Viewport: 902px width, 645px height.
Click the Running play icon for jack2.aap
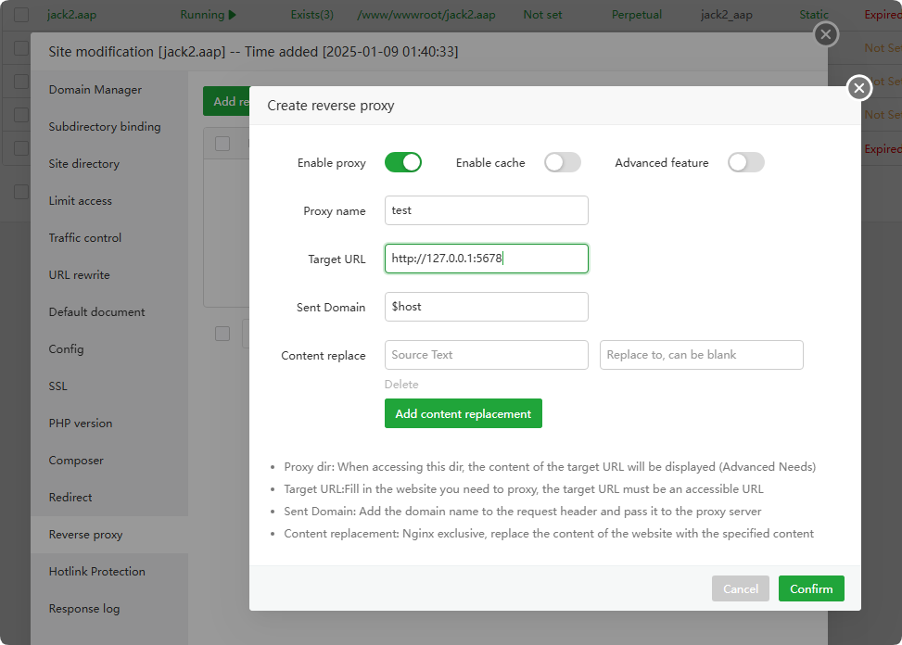[232, 15]
